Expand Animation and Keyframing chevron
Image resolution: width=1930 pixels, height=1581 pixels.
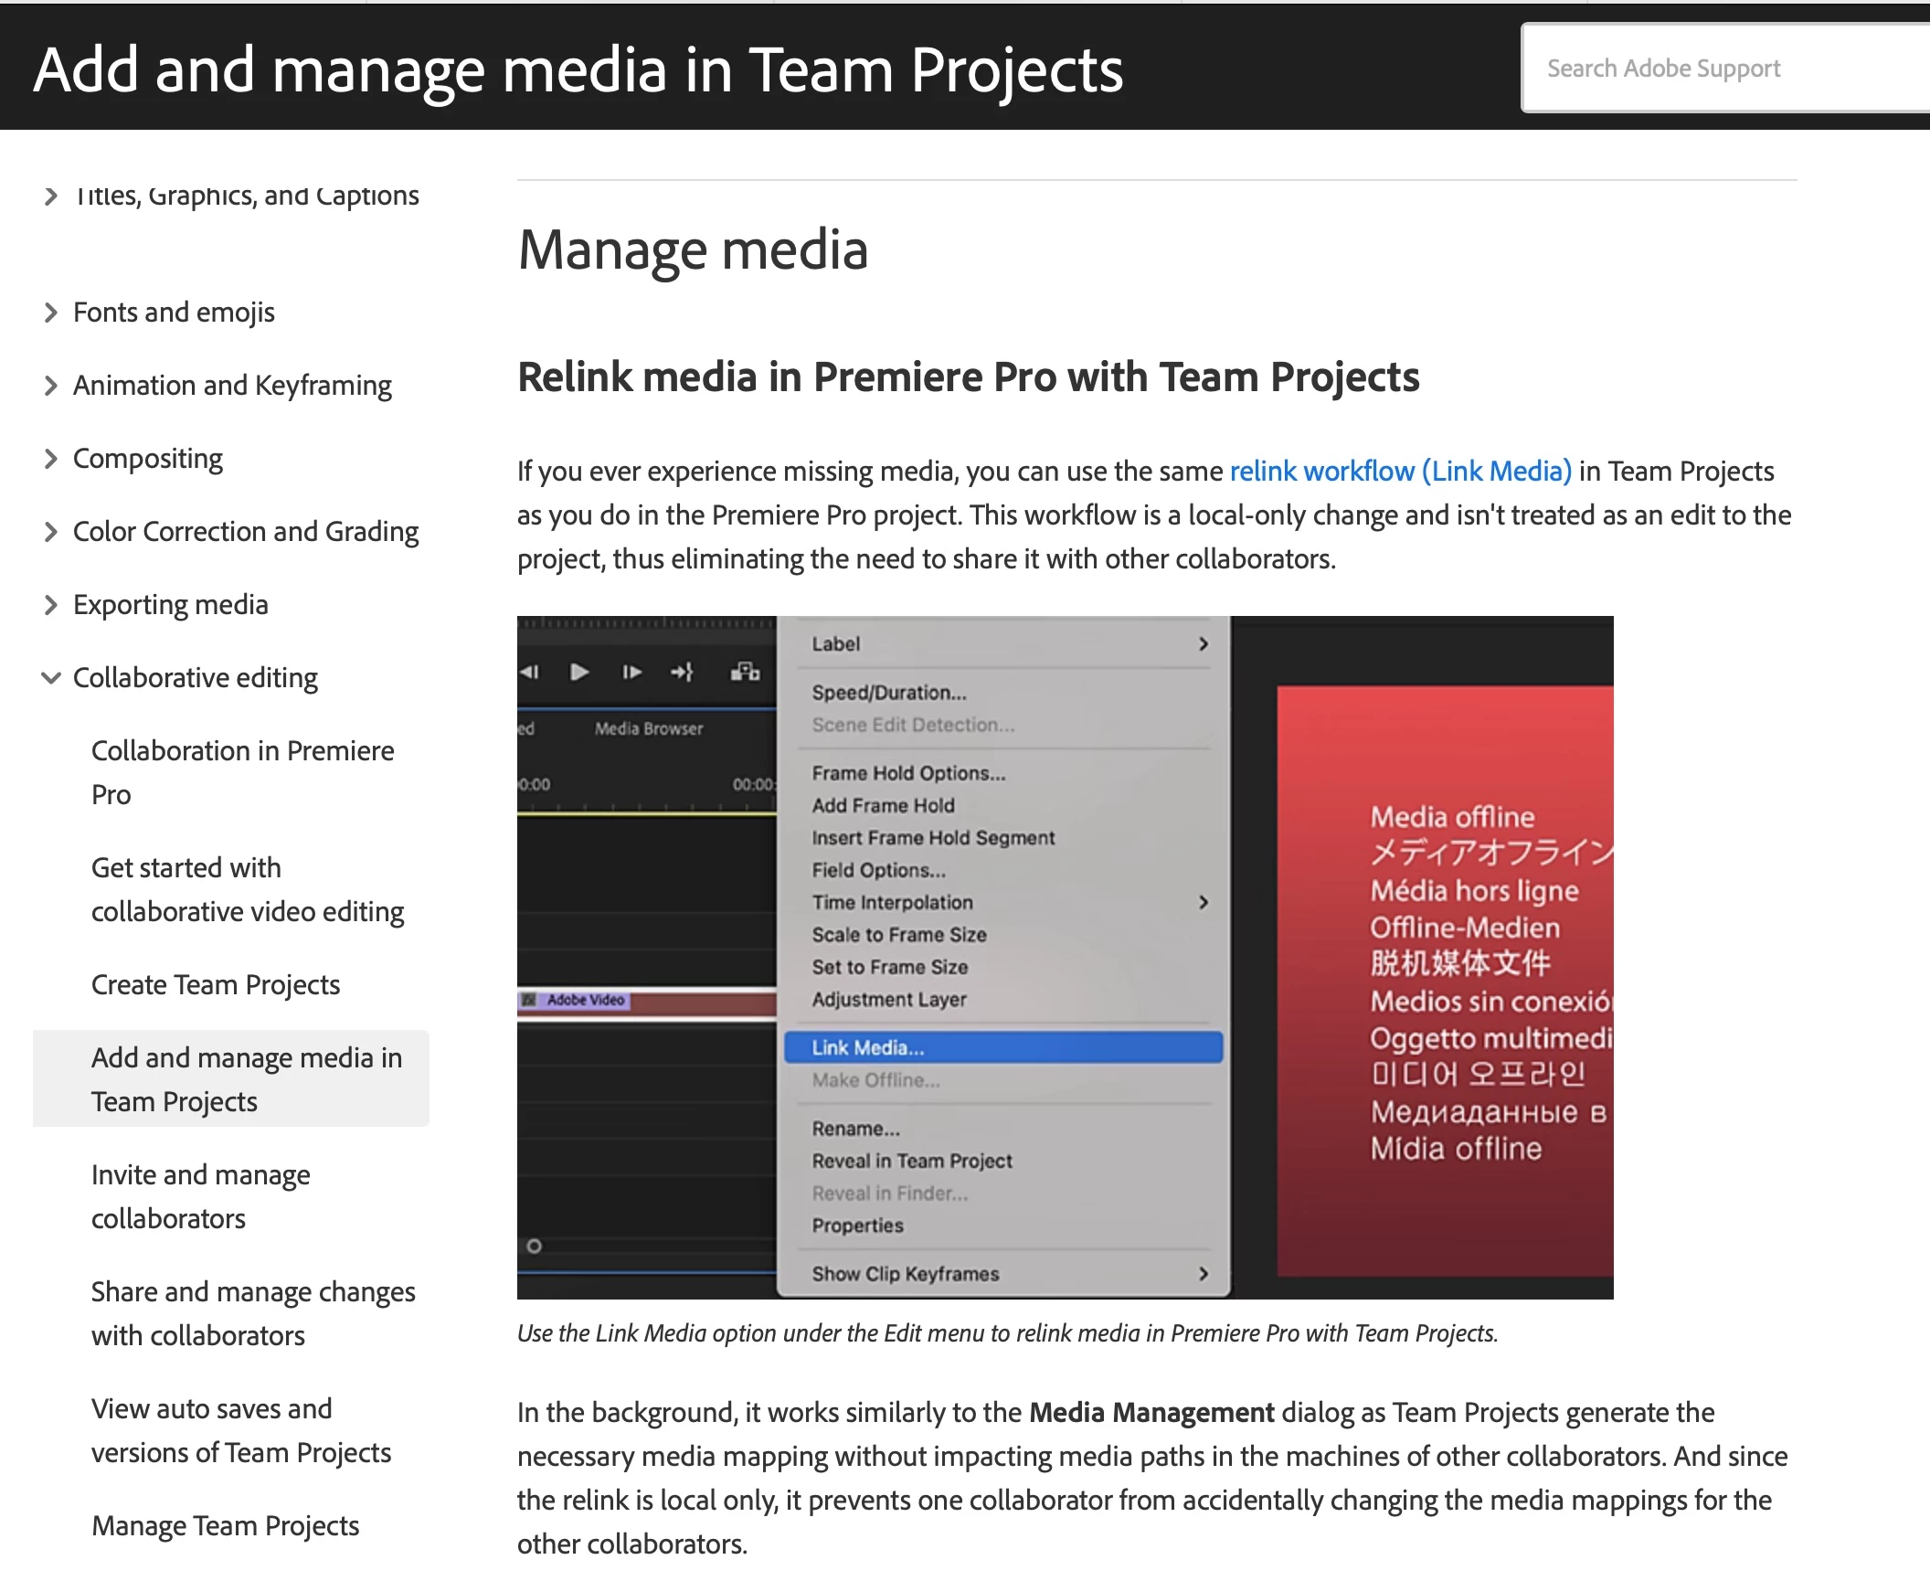coord(51,386)
